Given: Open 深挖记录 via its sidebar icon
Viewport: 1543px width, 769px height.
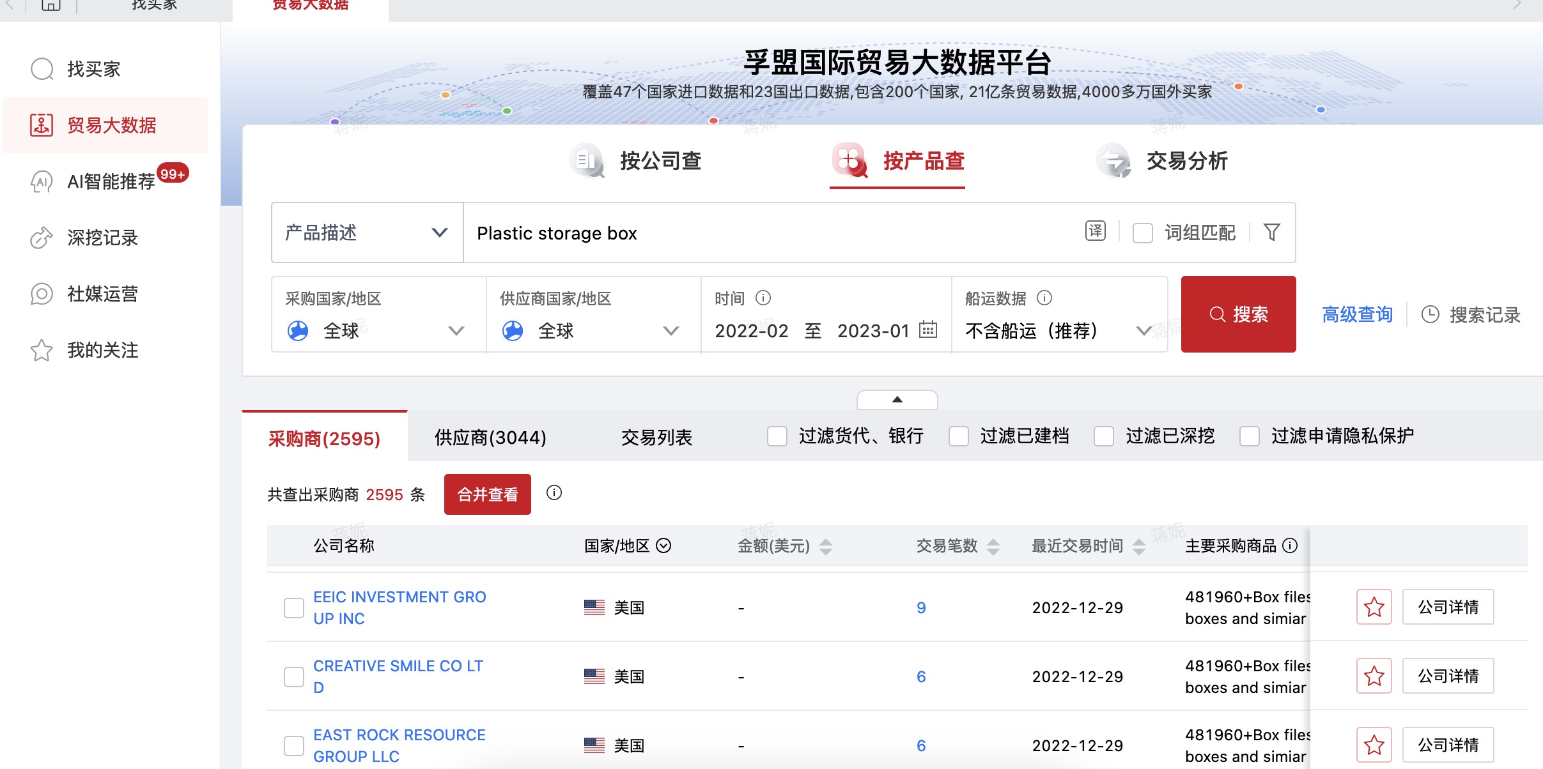Looking at the screenshot, I should point(42,238).
